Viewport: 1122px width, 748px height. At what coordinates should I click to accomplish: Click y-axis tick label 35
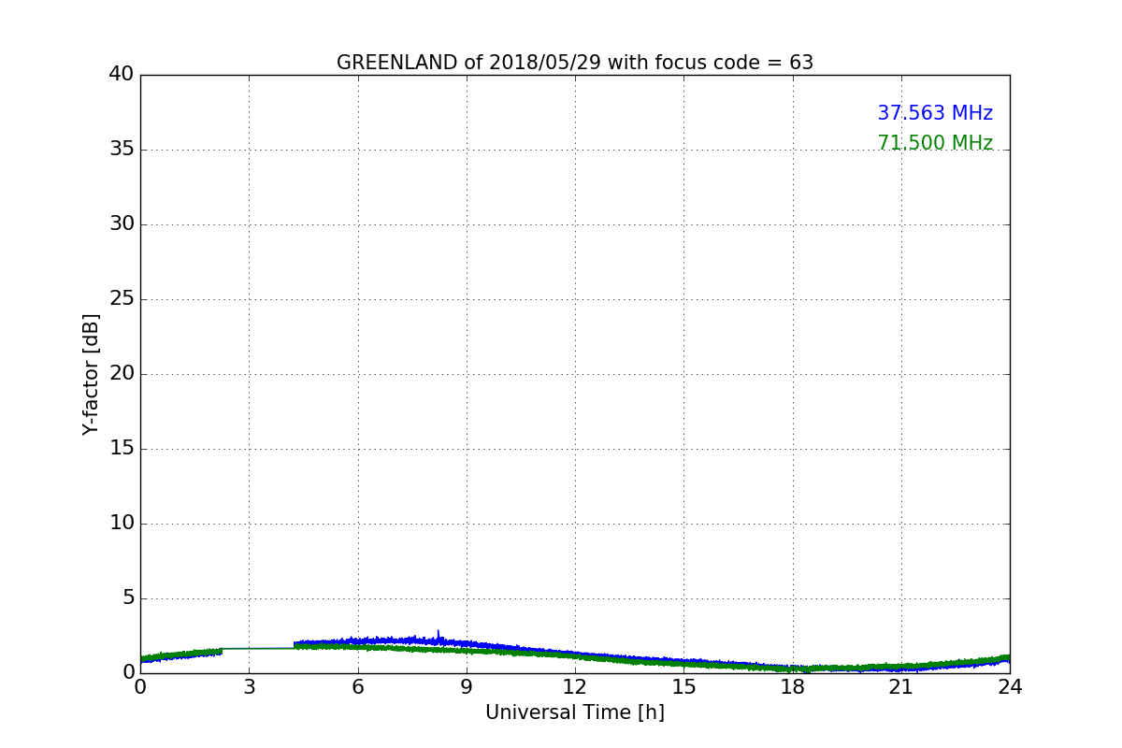pyautogui.click(x=122, y=149)
